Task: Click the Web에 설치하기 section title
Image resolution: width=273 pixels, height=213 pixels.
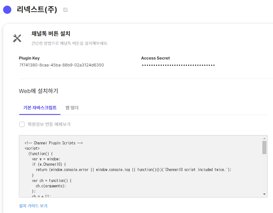Action: point(39,91)
